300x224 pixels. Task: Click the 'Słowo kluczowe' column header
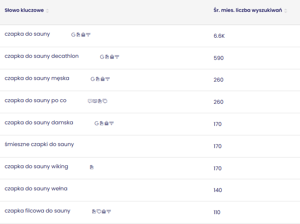tap(24, 10)
